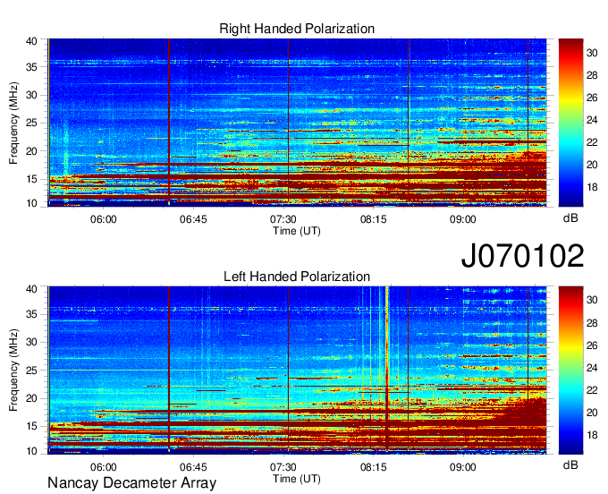Screen dimensions: 608x494
Task: Click inside the Right Handed Polarization spectrogram
Action: click(297, 123)
